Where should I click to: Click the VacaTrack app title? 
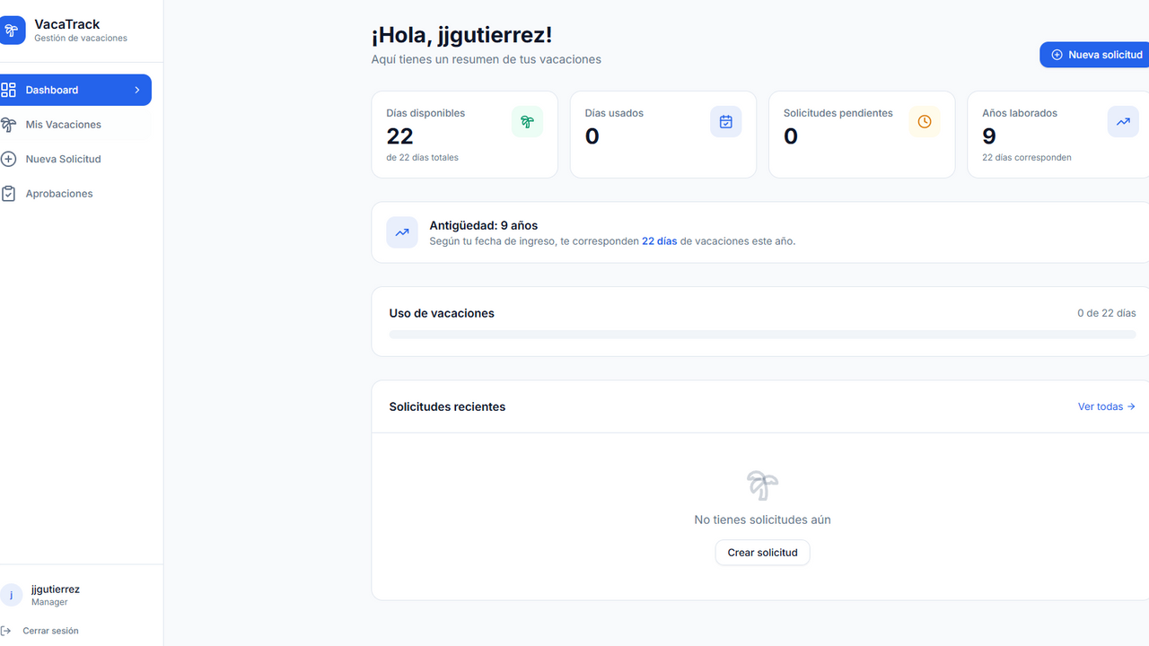click(x=67, y=24)
